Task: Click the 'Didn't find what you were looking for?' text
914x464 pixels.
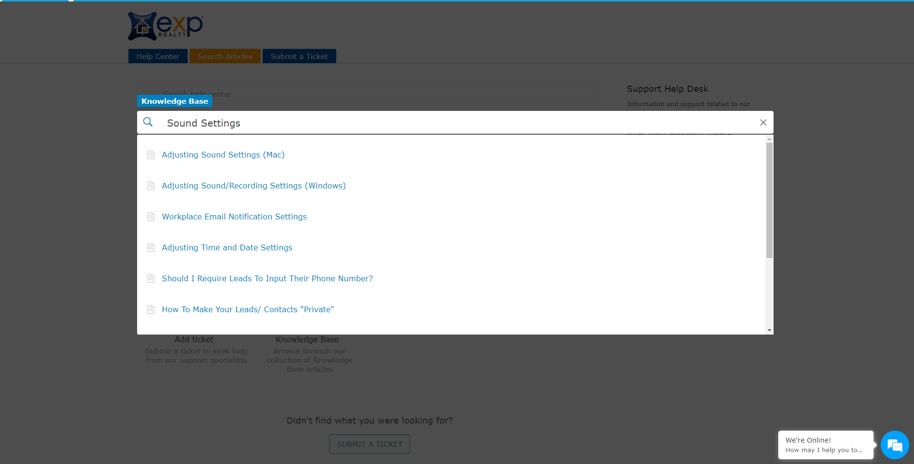Action: pos(370,421)
